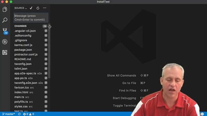The height and width of the screenshot is (116, 207).
Task: Click the U status icon for package.json
Action: 46,50
